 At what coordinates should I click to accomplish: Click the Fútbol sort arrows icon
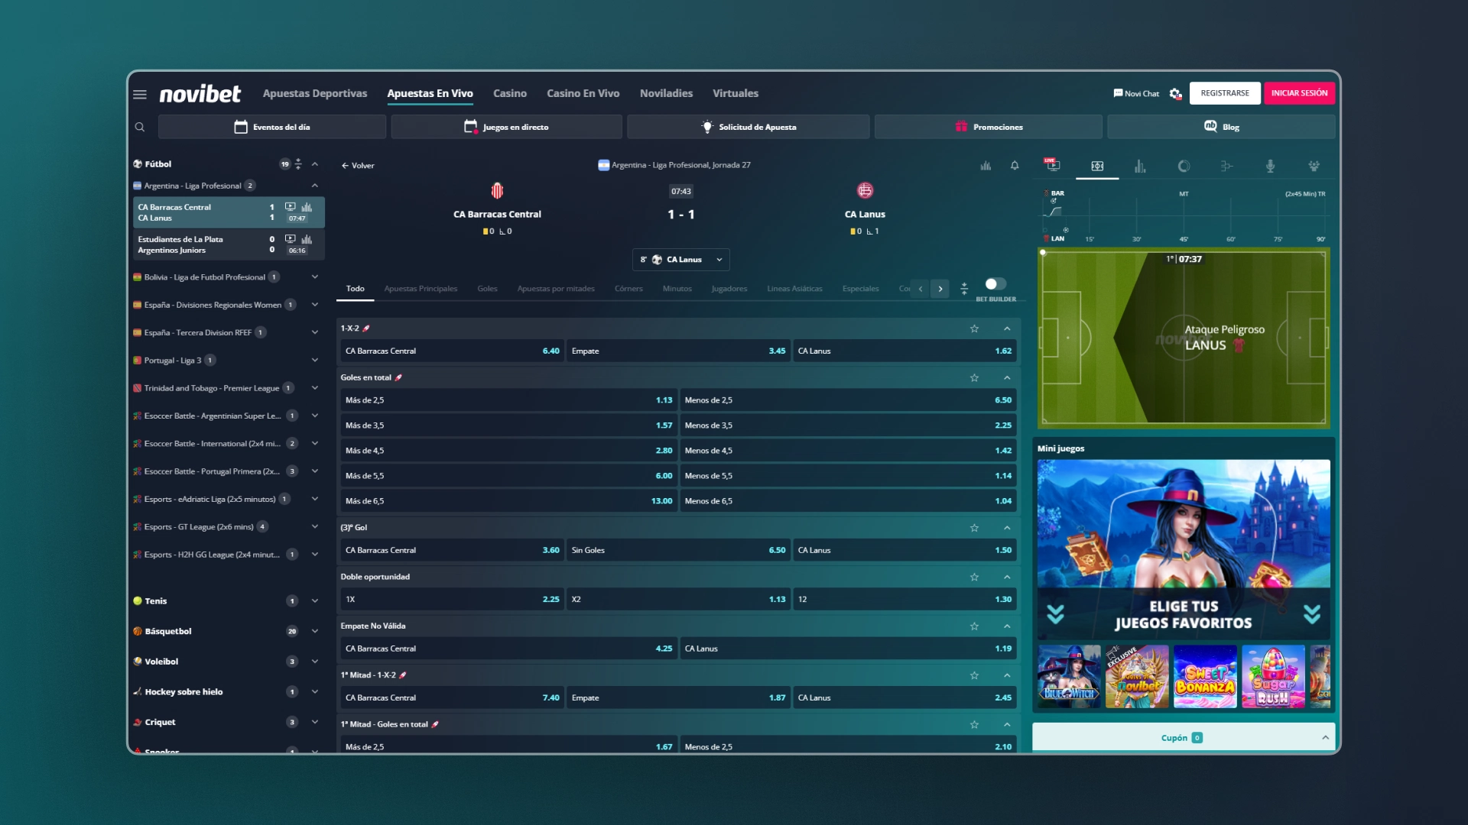[x=298, y=163]
